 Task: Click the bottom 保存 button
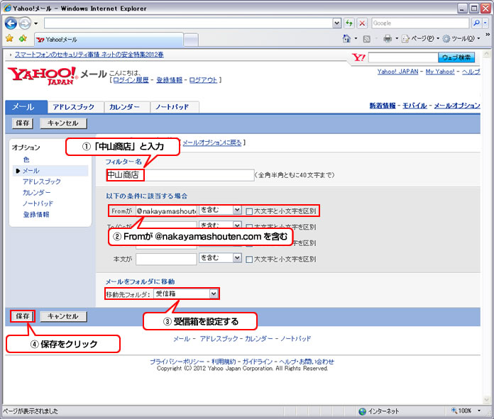pos(23,316)
